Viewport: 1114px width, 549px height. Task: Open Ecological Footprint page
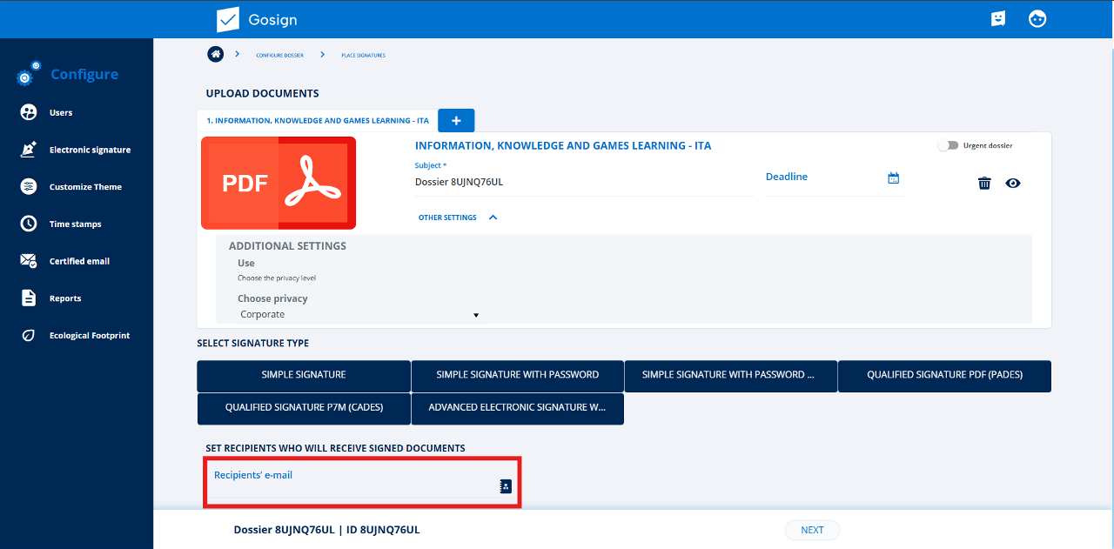89,335
